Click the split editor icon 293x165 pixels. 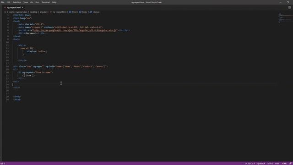289,7
